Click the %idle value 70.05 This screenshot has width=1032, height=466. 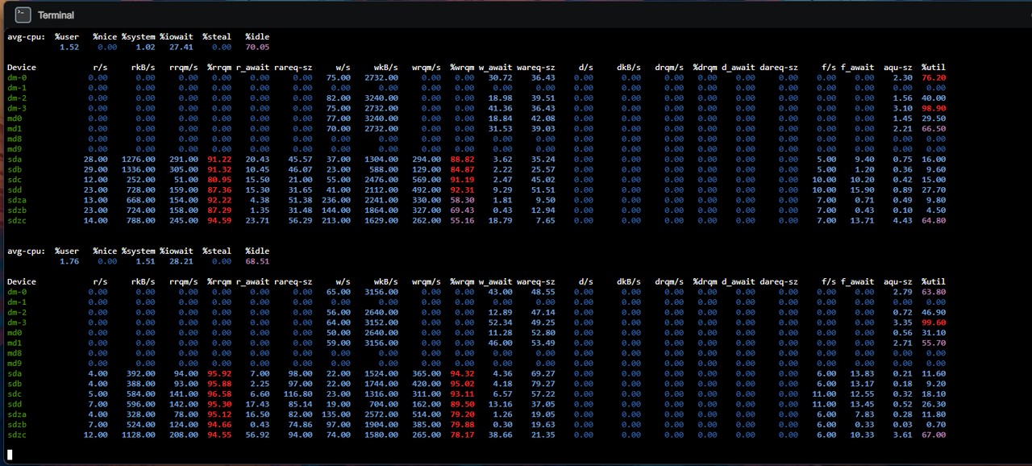coord(257,48)
